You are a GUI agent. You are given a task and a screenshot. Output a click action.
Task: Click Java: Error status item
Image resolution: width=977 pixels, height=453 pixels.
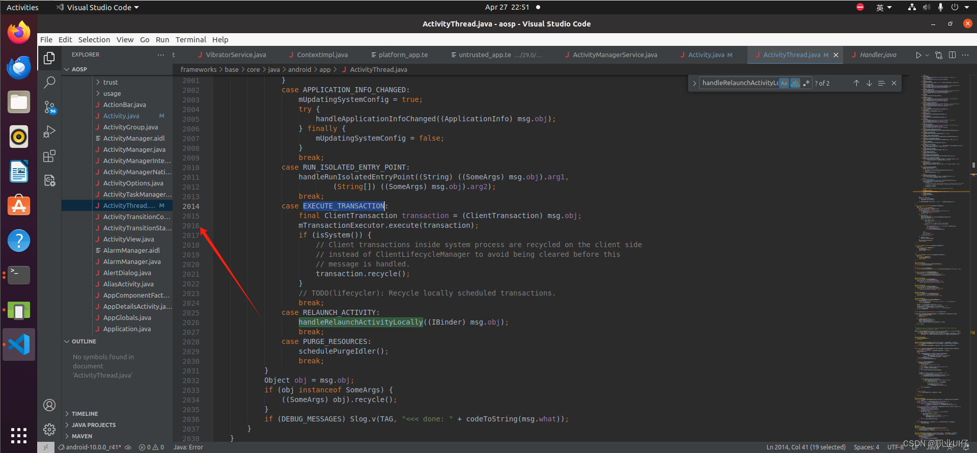(x=188, y=447)
